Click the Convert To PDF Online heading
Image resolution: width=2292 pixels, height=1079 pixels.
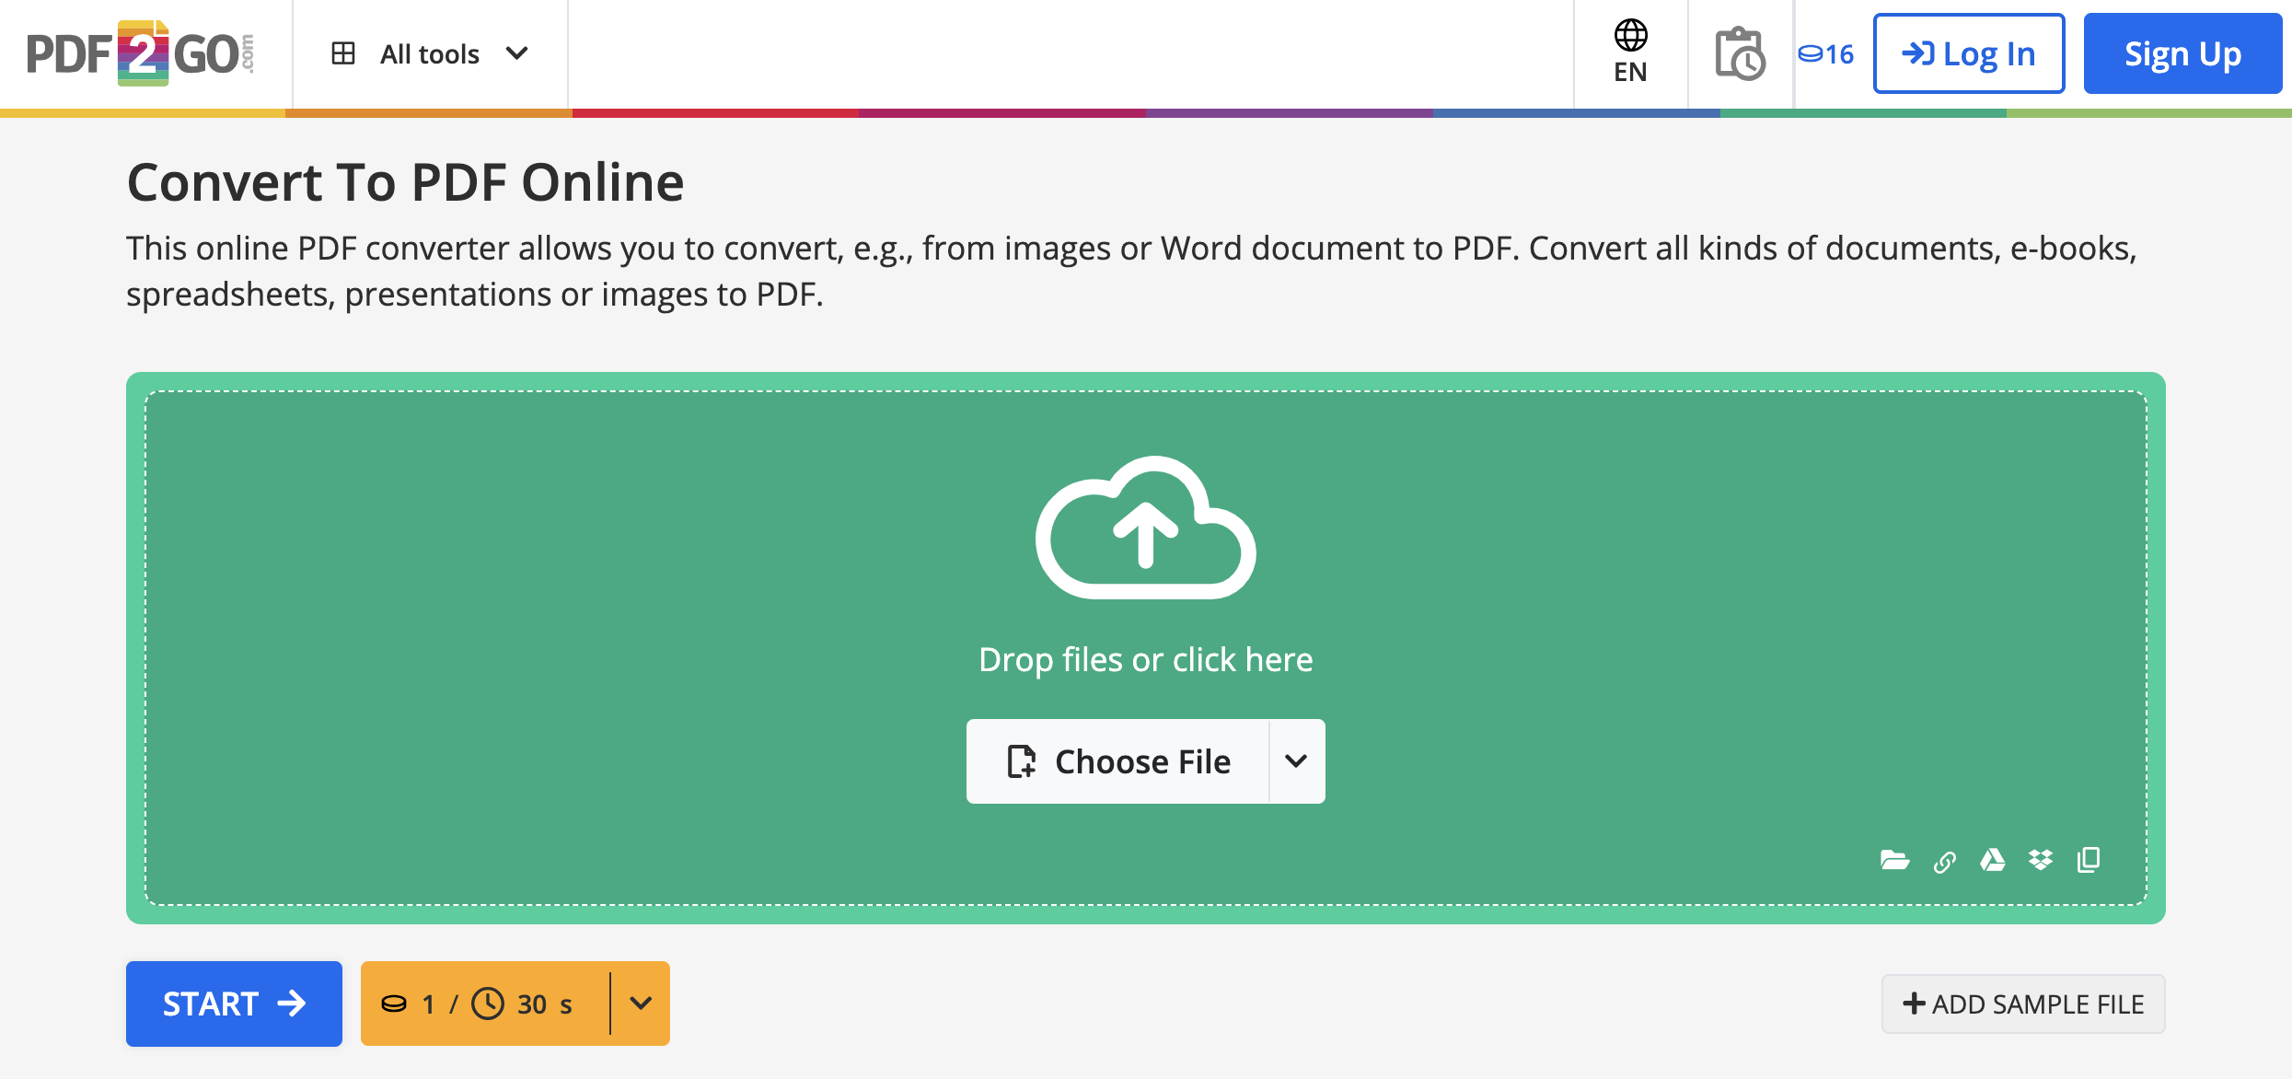coord(405,181)
